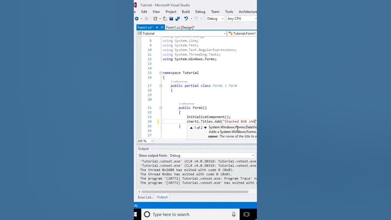Undo the last edit with Undo icon
This screenshot has height=220, width=391.
186,19
